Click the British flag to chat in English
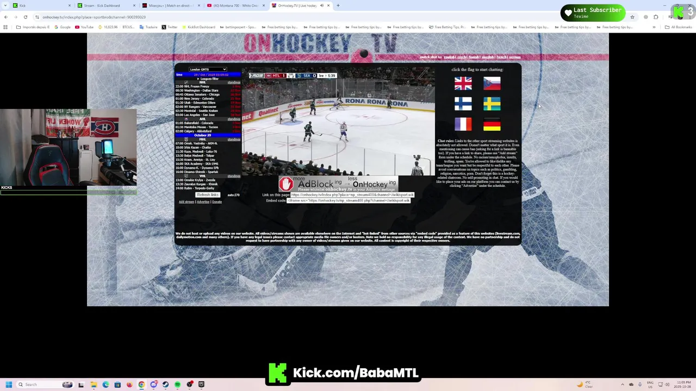Viewport: 696px width, 391px height. point(463,83)
